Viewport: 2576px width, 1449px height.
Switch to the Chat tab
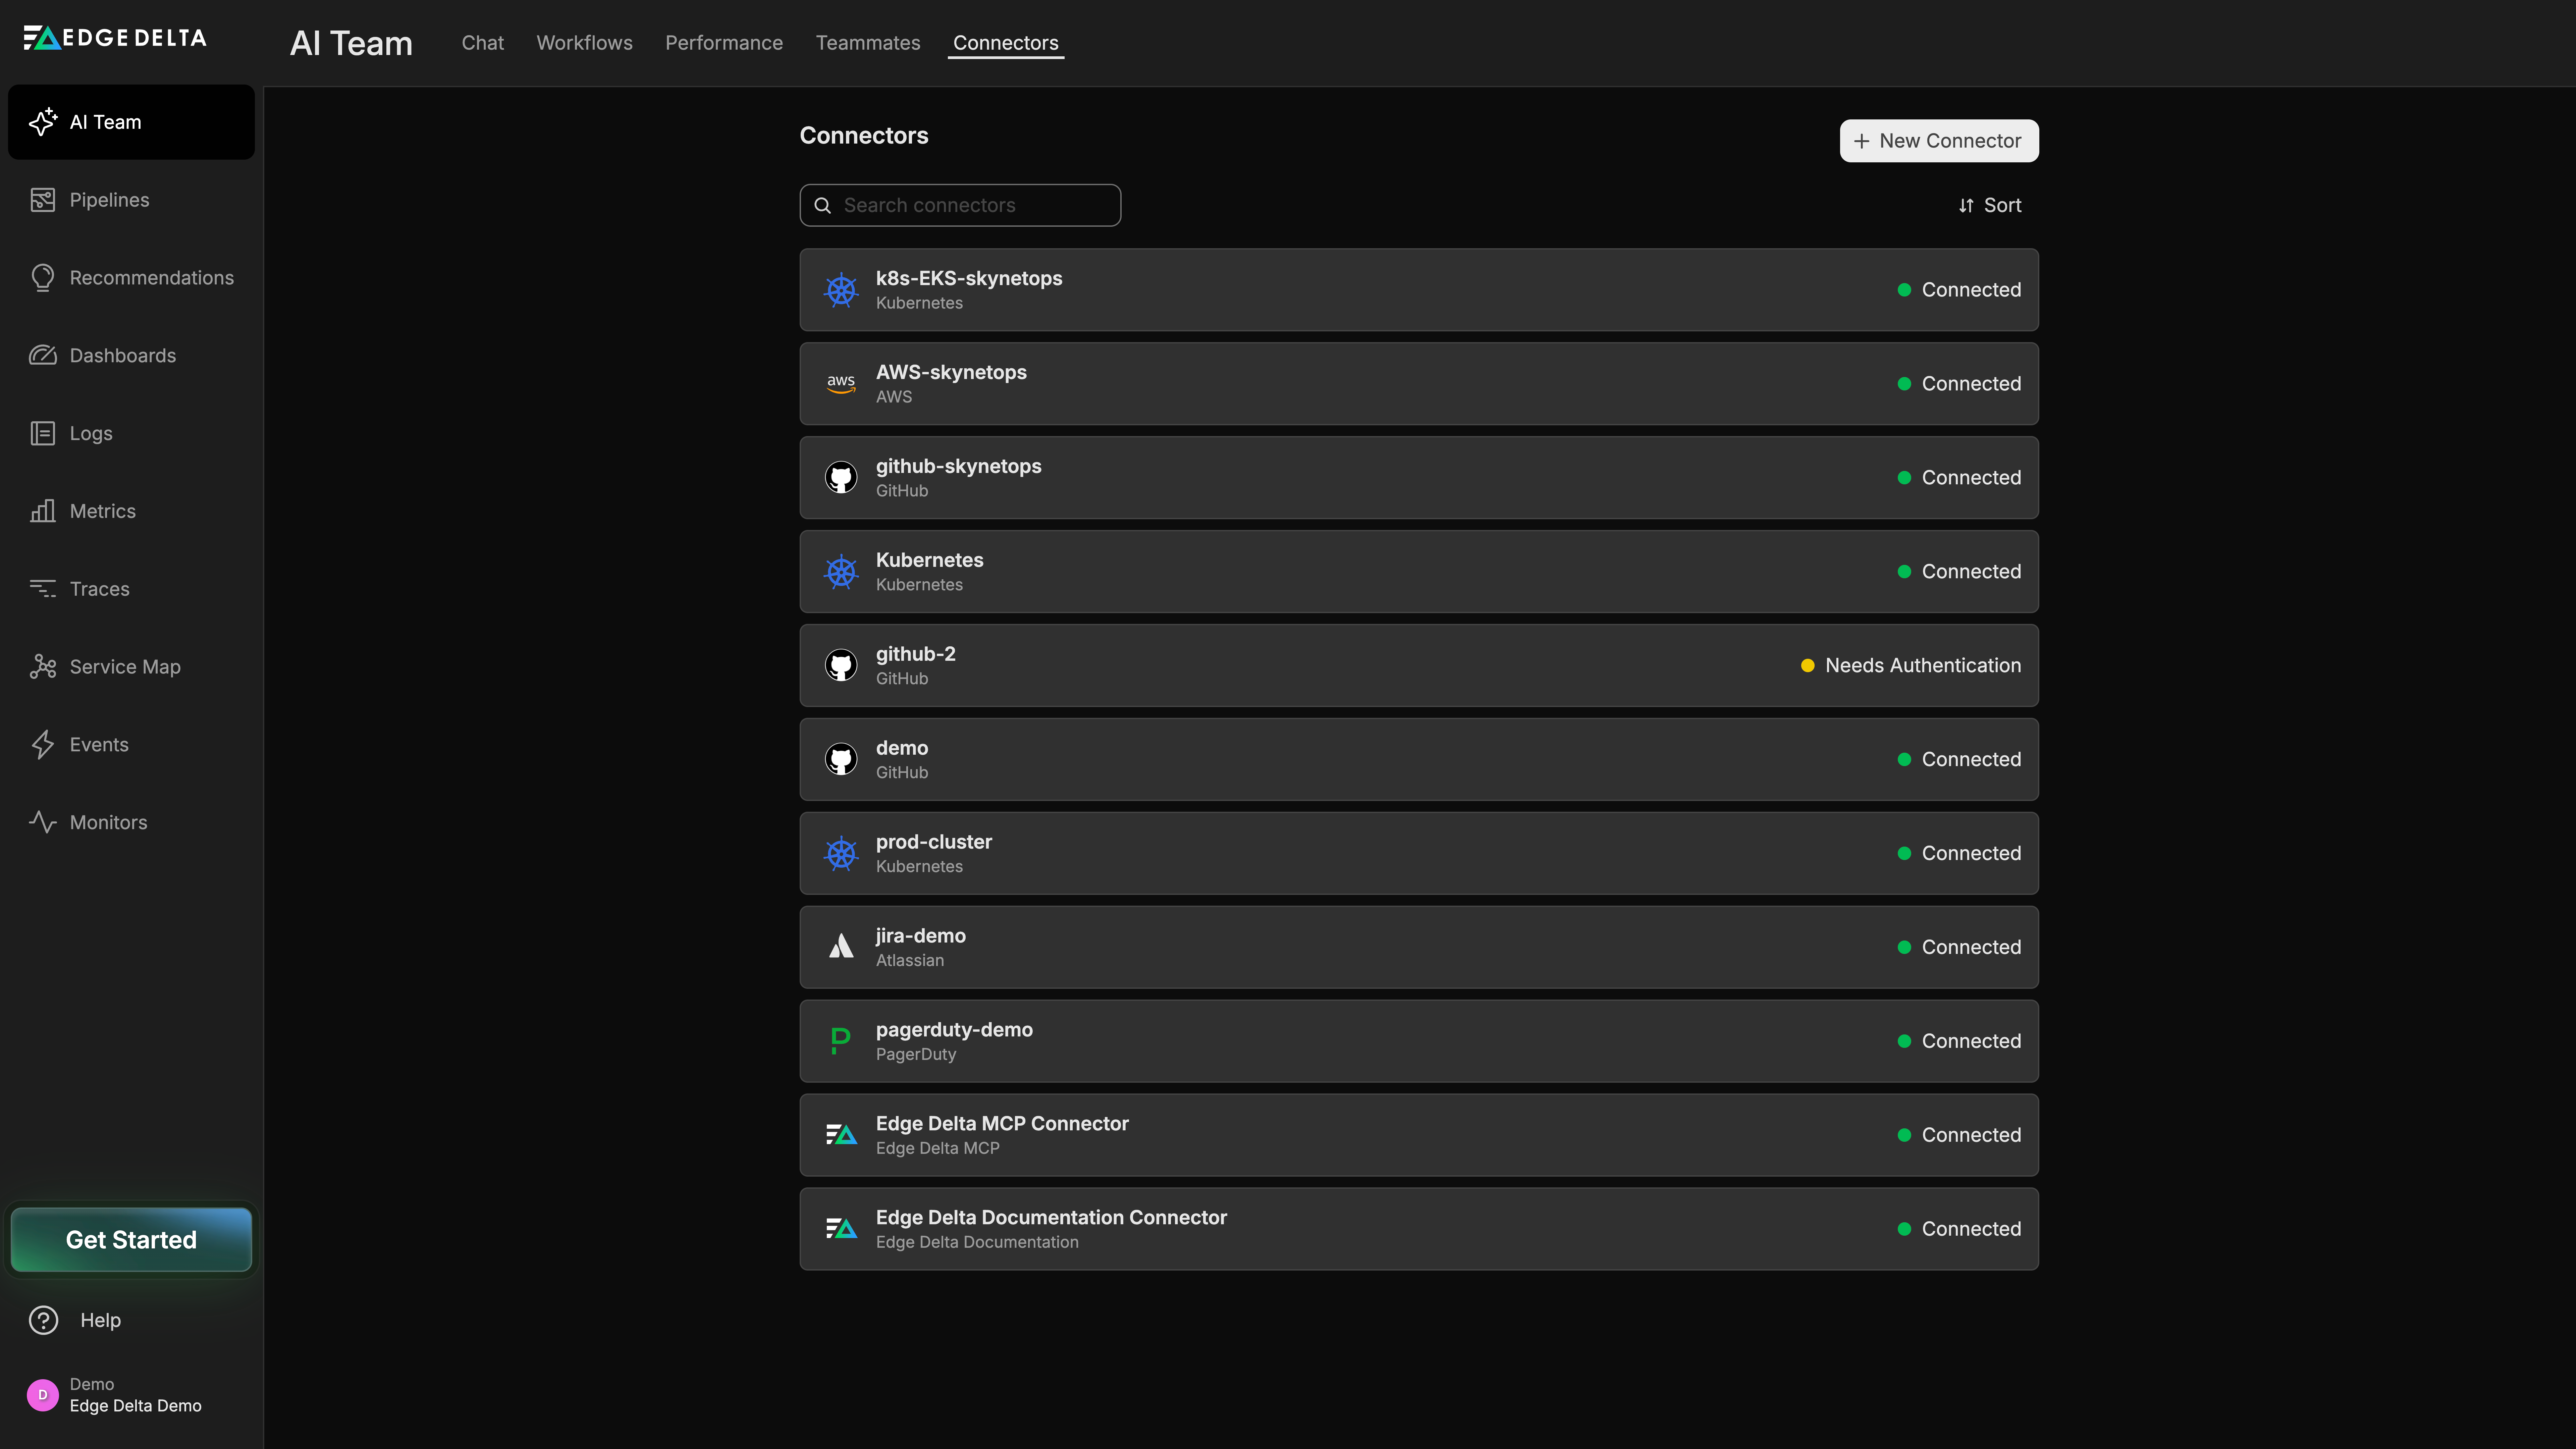click(x=483, y=43)
